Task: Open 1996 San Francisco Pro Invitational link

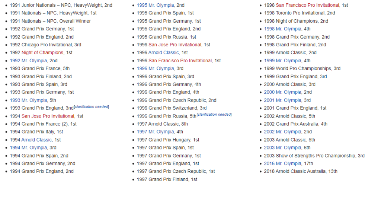Action: pos(180,60)
